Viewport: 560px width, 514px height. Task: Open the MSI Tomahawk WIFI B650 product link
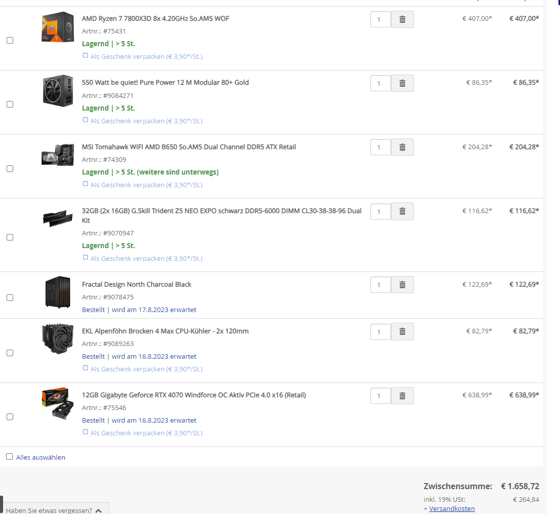(x=189, y=147)
